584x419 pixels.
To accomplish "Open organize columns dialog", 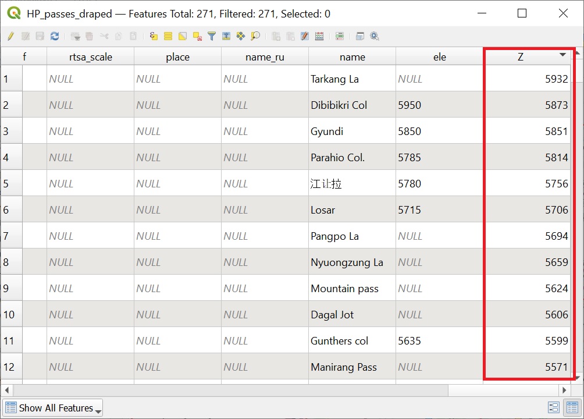I will point(305,36).
